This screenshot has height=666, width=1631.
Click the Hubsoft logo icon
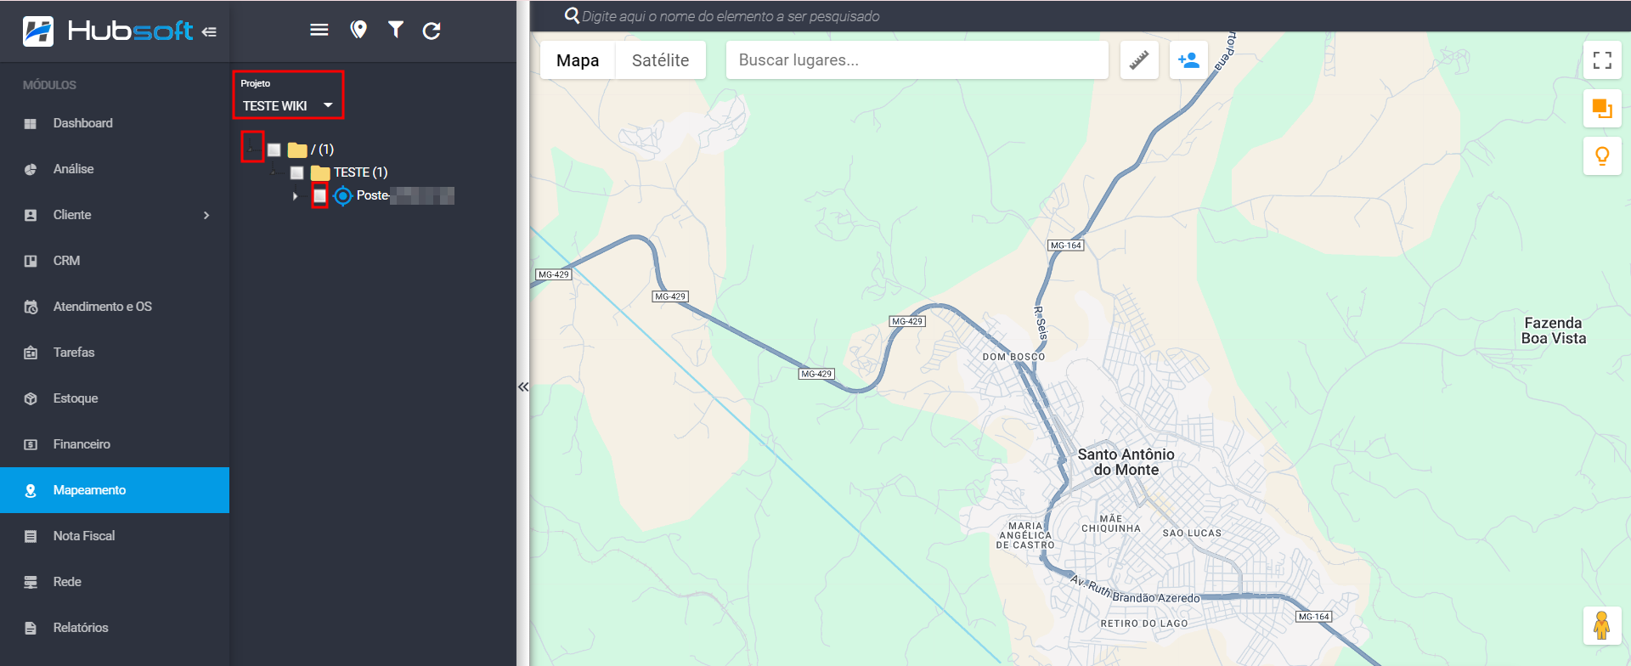coord(38,31)
